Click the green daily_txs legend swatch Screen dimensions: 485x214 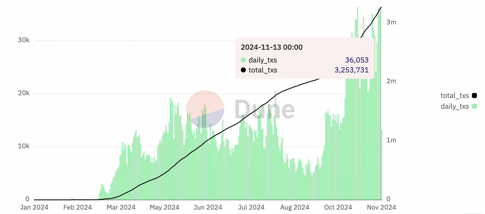point(474,106)
